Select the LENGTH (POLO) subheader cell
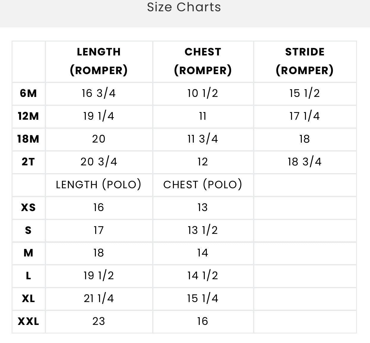 (x=99, y=185)
